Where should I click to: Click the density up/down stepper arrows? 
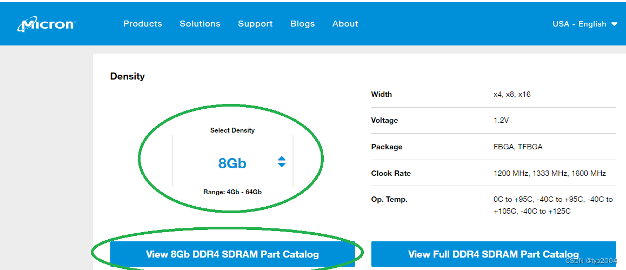pyautogui.click(x=282, y=161)
